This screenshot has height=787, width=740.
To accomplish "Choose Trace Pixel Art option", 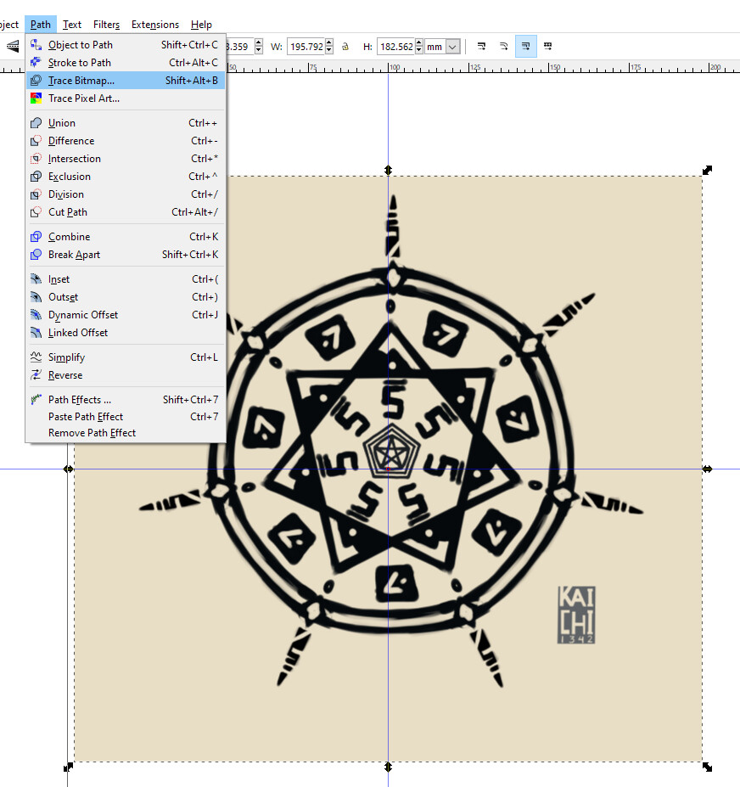I will coord(126,98).
